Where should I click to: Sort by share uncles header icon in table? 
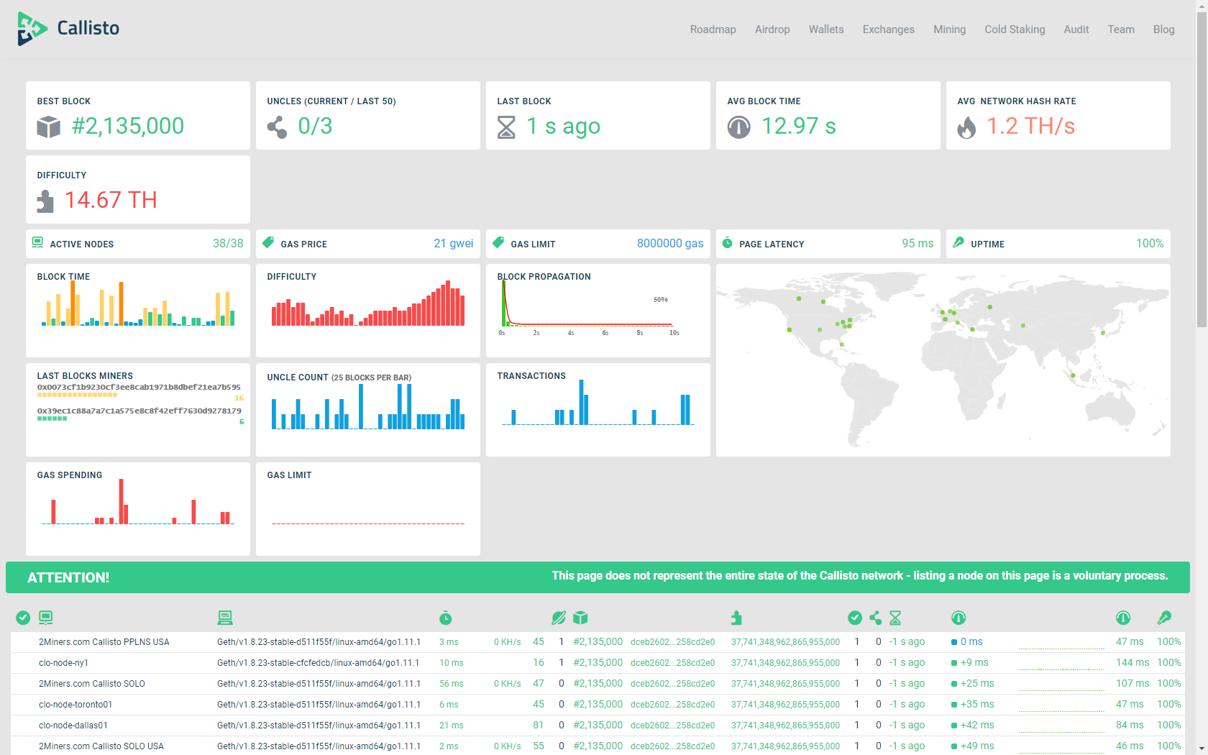(x=875, y=618)
